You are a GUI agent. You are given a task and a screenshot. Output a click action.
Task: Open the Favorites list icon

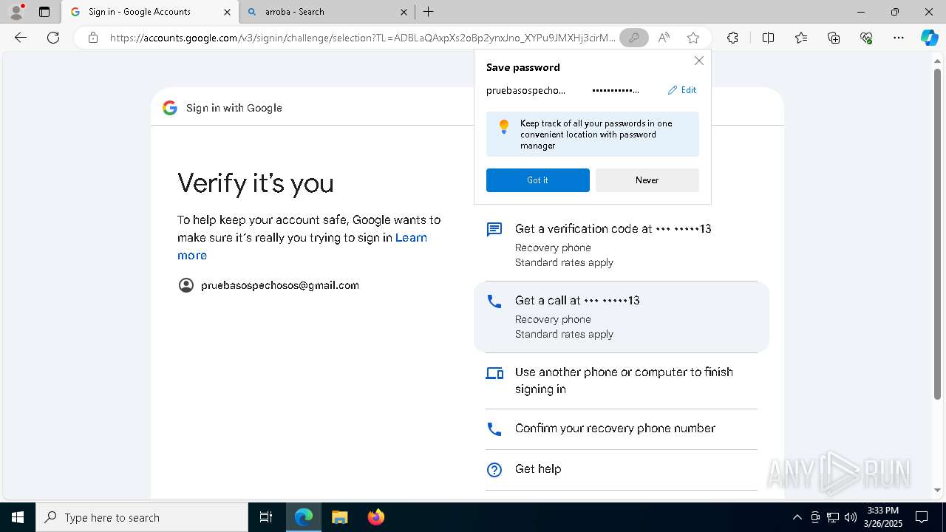(801, 38)
